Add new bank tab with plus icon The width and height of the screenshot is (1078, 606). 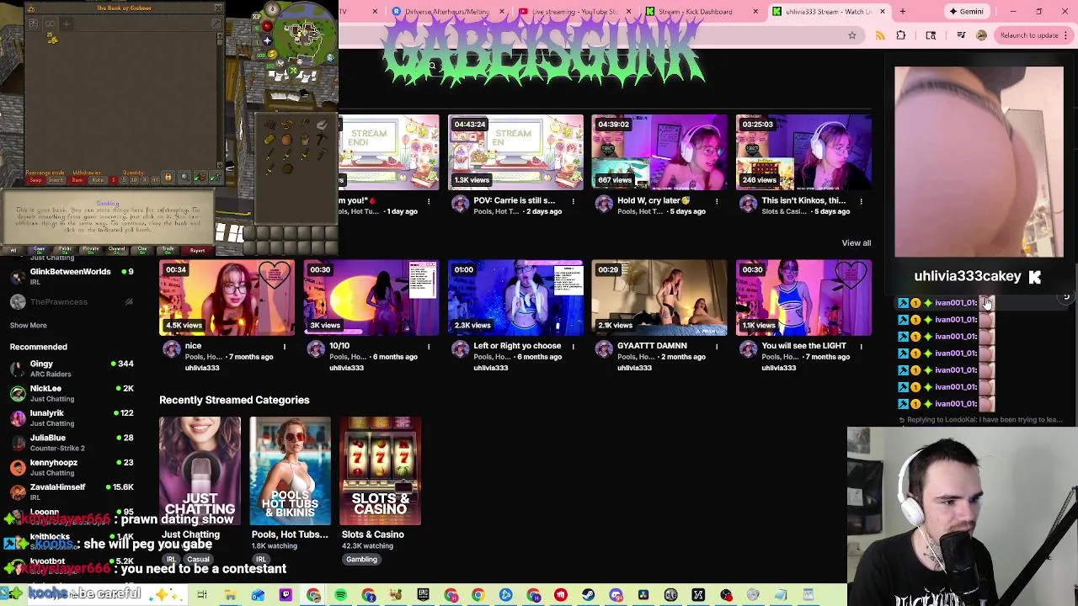tap(66, 24)
